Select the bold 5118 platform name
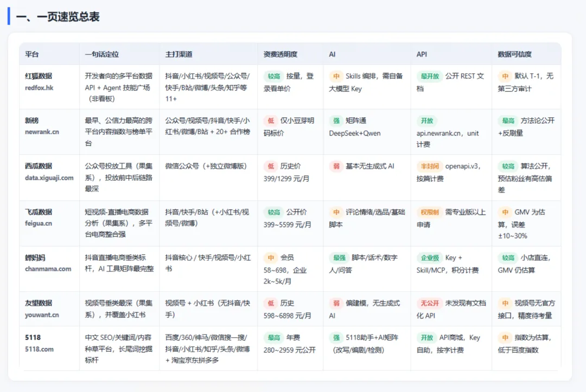The width and height of the screenshot is (586, 392). coord(33,337)
